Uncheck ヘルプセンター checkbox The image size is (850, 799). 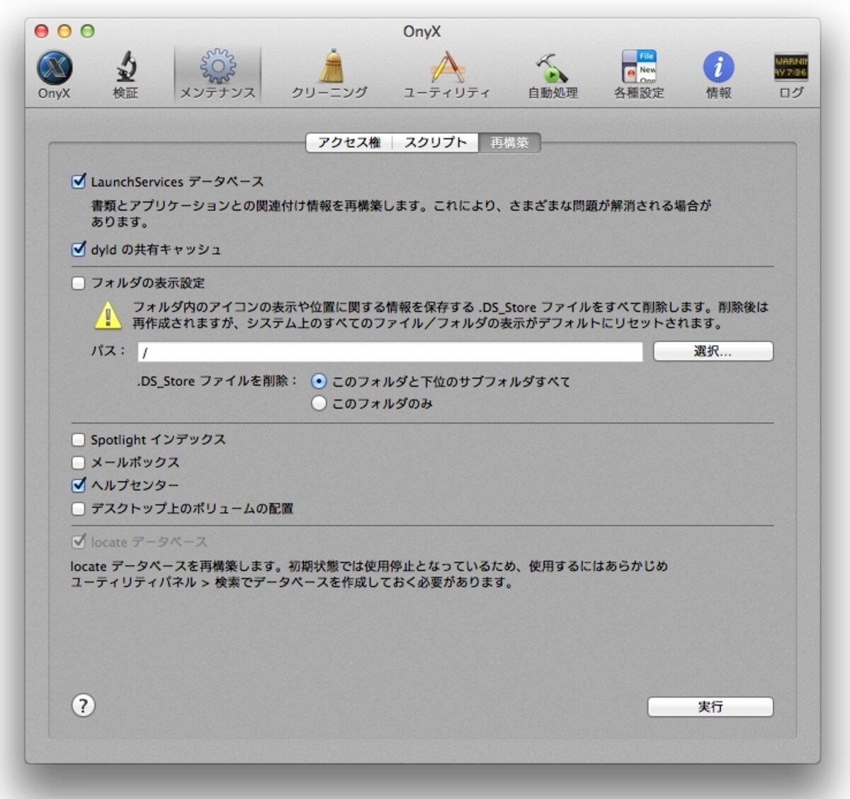(x=79, y=485)
